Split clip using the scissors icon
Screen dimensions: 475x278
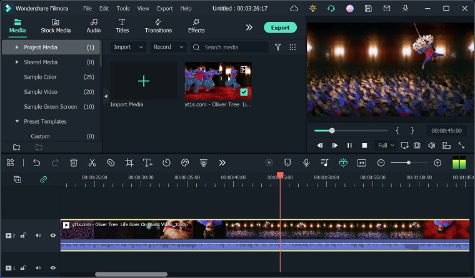92,163
